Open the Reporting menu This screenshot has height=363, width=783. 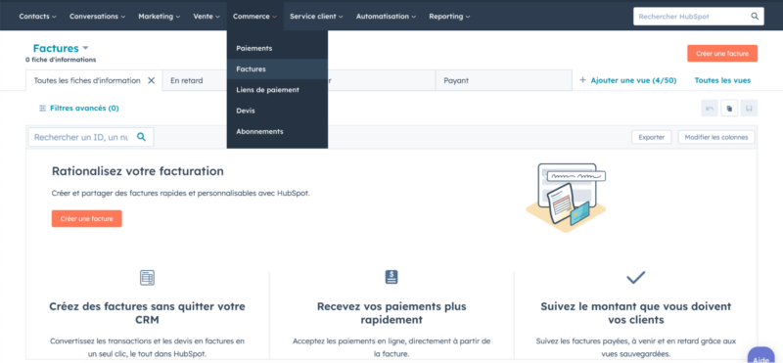pos(449,16)
